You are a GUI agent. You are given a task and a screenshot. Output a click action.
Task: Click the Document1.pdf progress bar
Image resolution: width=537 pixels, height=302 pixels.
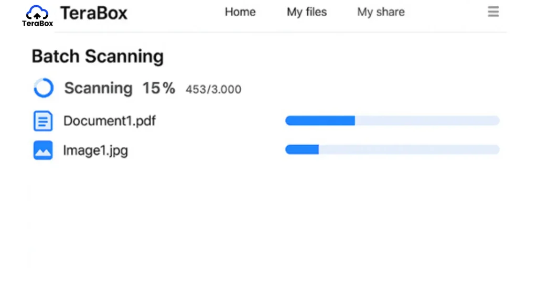[392, 121]
